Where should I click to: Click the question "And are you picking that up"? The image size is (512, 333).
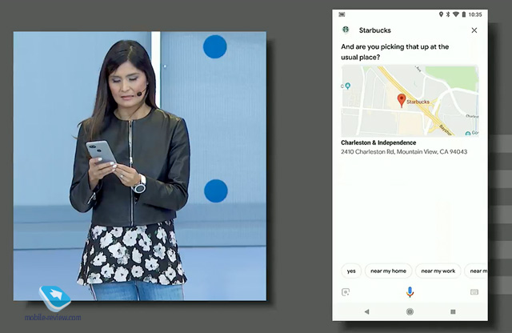(394, 52)
